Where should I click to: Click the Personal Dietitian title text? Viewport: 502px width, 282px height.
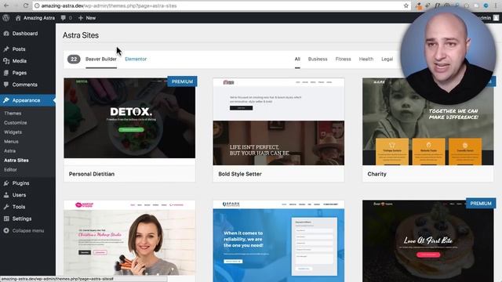pos(92,174)
